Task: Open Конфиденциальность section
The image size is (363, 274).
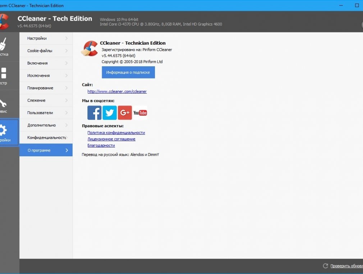Action: tap(46, 138)
